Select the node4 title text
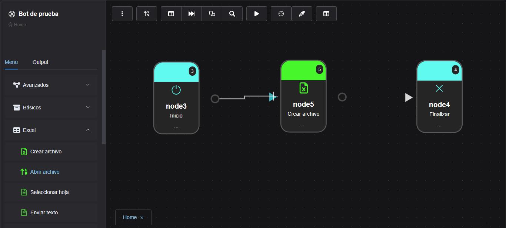Image resolution: width=506 pixels, height=228 pixels. 439,105
